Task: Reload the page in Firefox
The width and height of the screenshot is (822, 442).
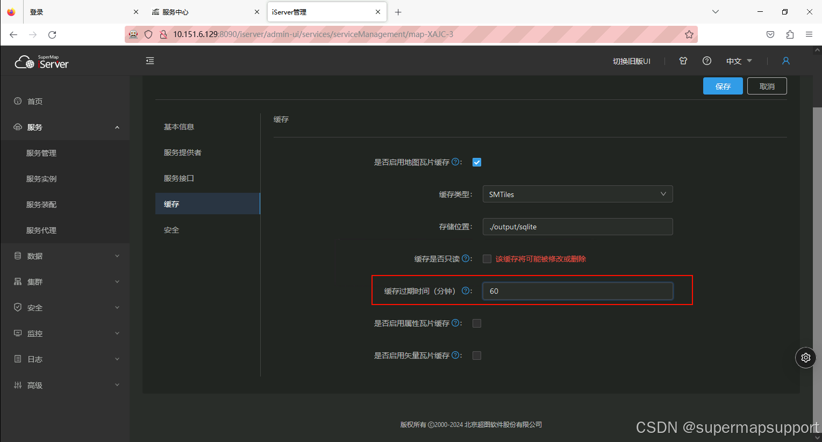Action: point(52,34)
